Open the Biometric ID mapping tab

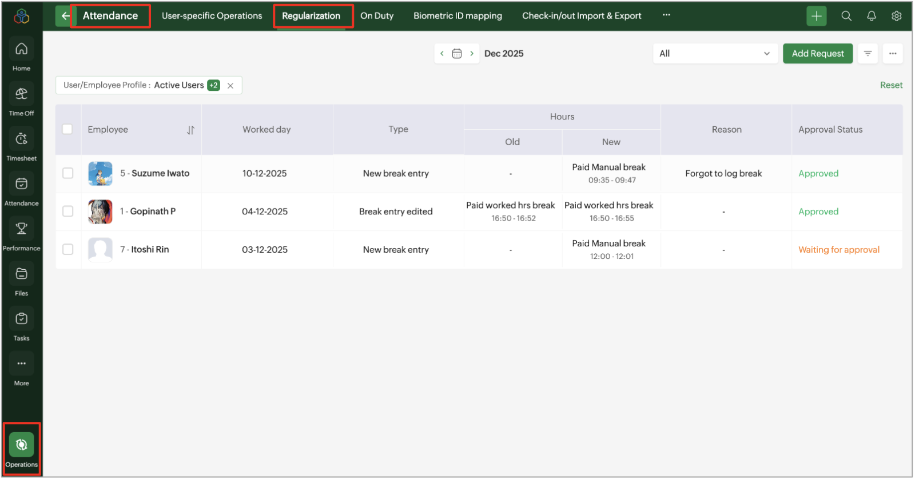pos(457,16)
